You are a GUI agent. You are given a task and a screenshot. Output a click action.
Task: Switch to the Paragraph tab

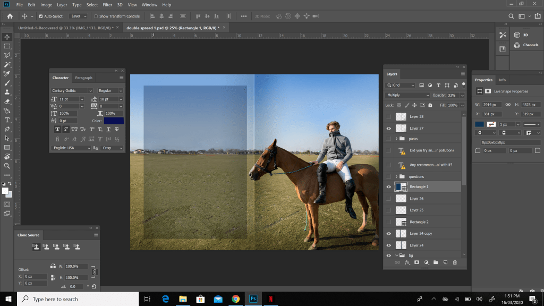(83, 78)
